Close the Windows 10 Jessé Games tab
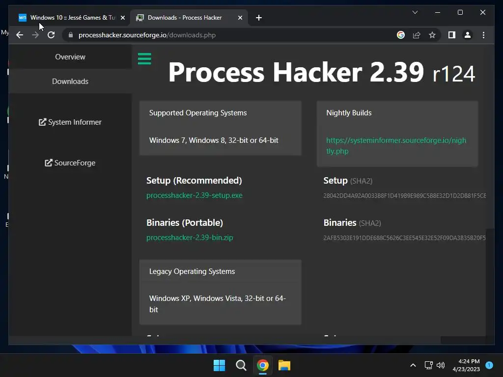The height and width of the screenshot is (377, 503). pyautogui.click(x=122, y=18)
